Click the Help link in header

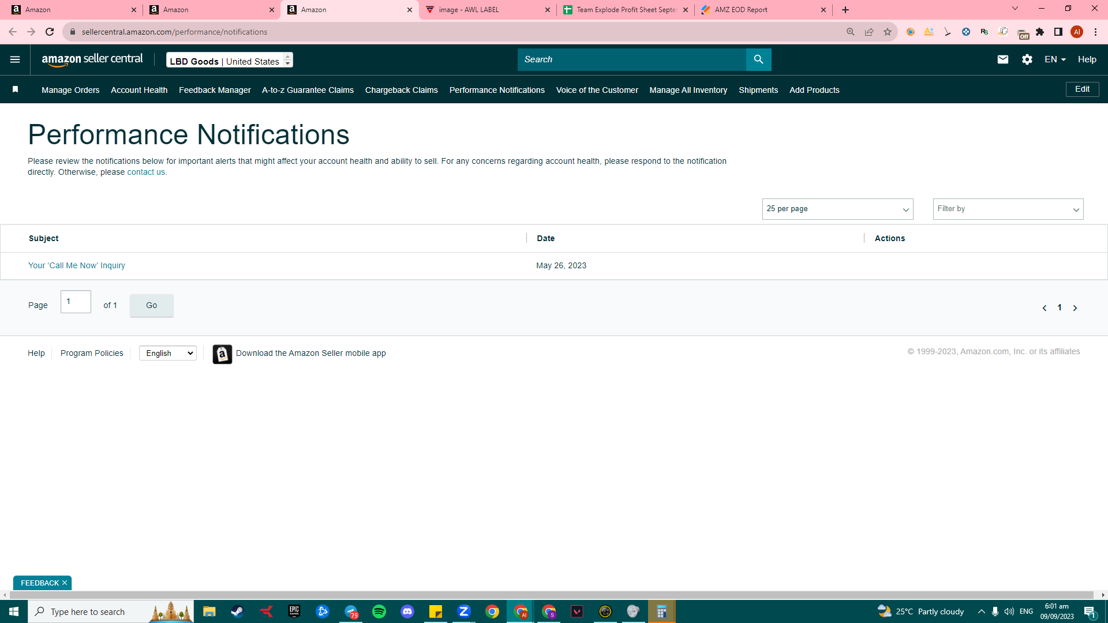[x=1087, y=59]
